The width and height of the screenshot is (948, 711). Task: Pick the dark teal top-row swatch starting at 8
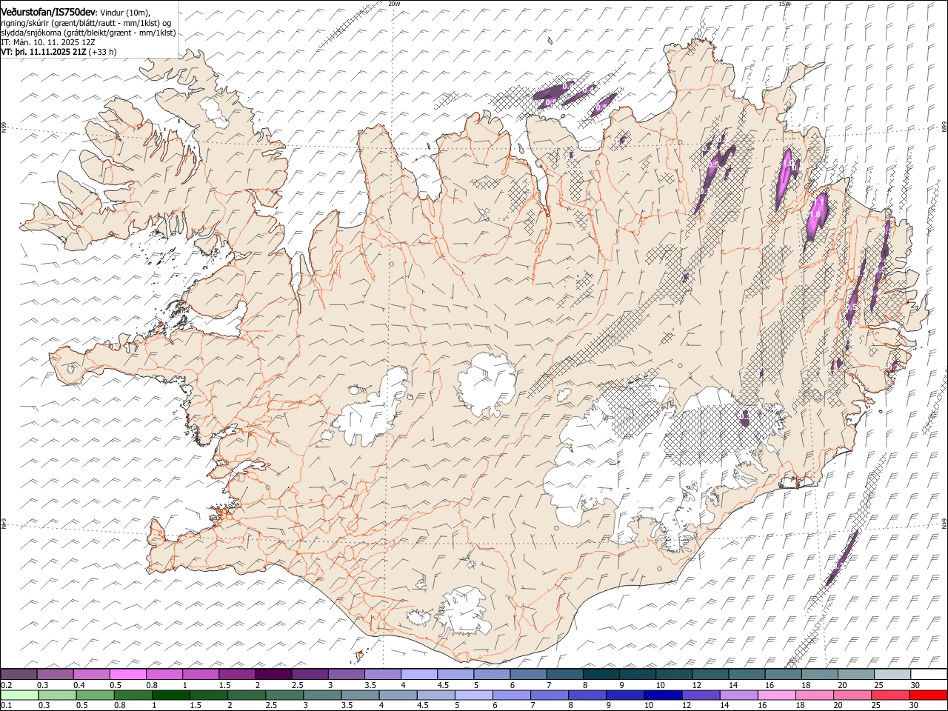[x=601, y=674]
